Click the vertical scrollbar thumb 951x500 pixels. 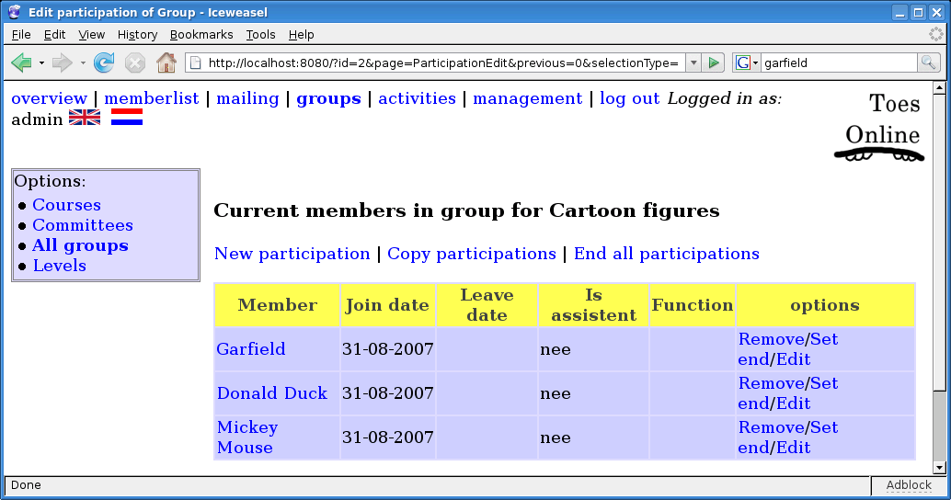[939, 244]
